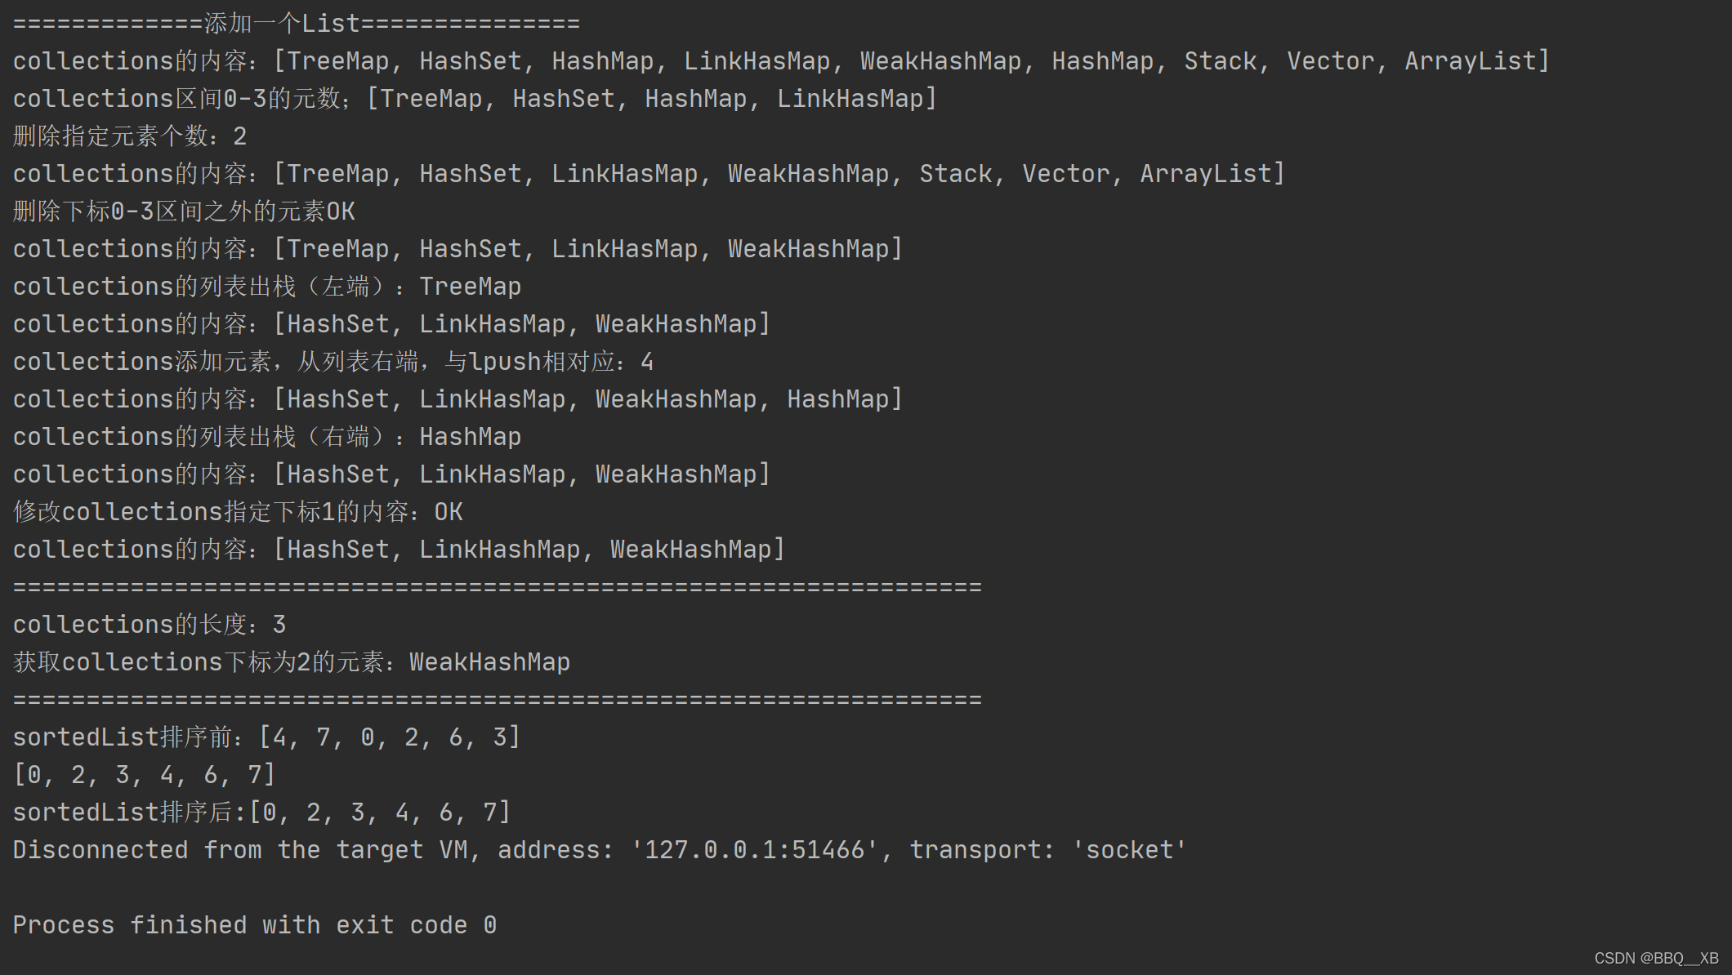Screen dimensions: 1732x975
Task: Click the 'collections的长度: 3' line
Action: point(149,625)
